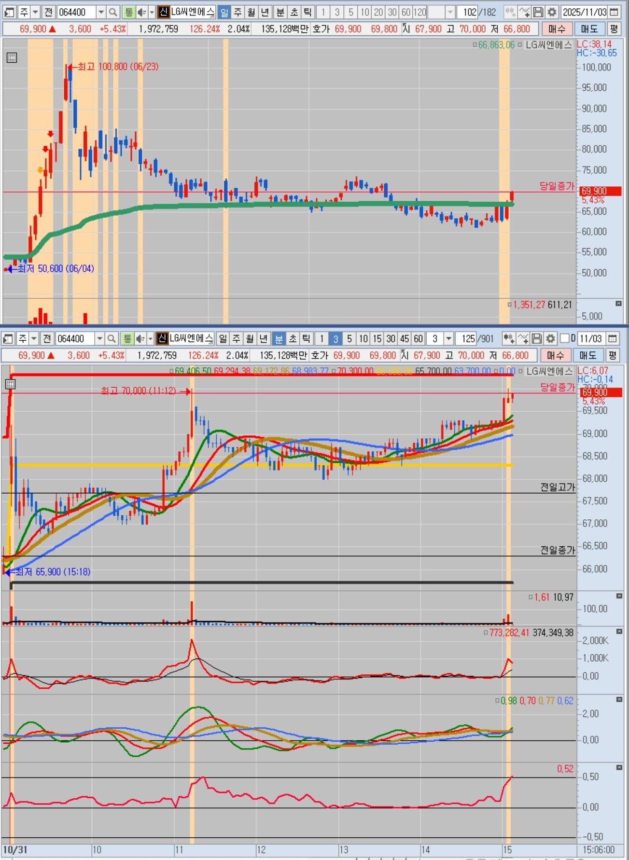Toggle the legend checkbox beside 773,282,41

(486, 632)
